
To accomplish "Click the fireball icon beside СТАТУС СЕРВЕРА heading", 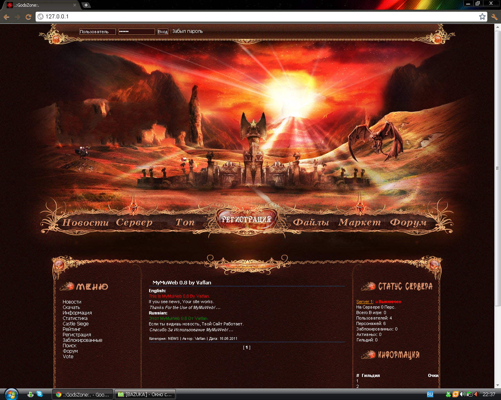I will coord(368,286).
